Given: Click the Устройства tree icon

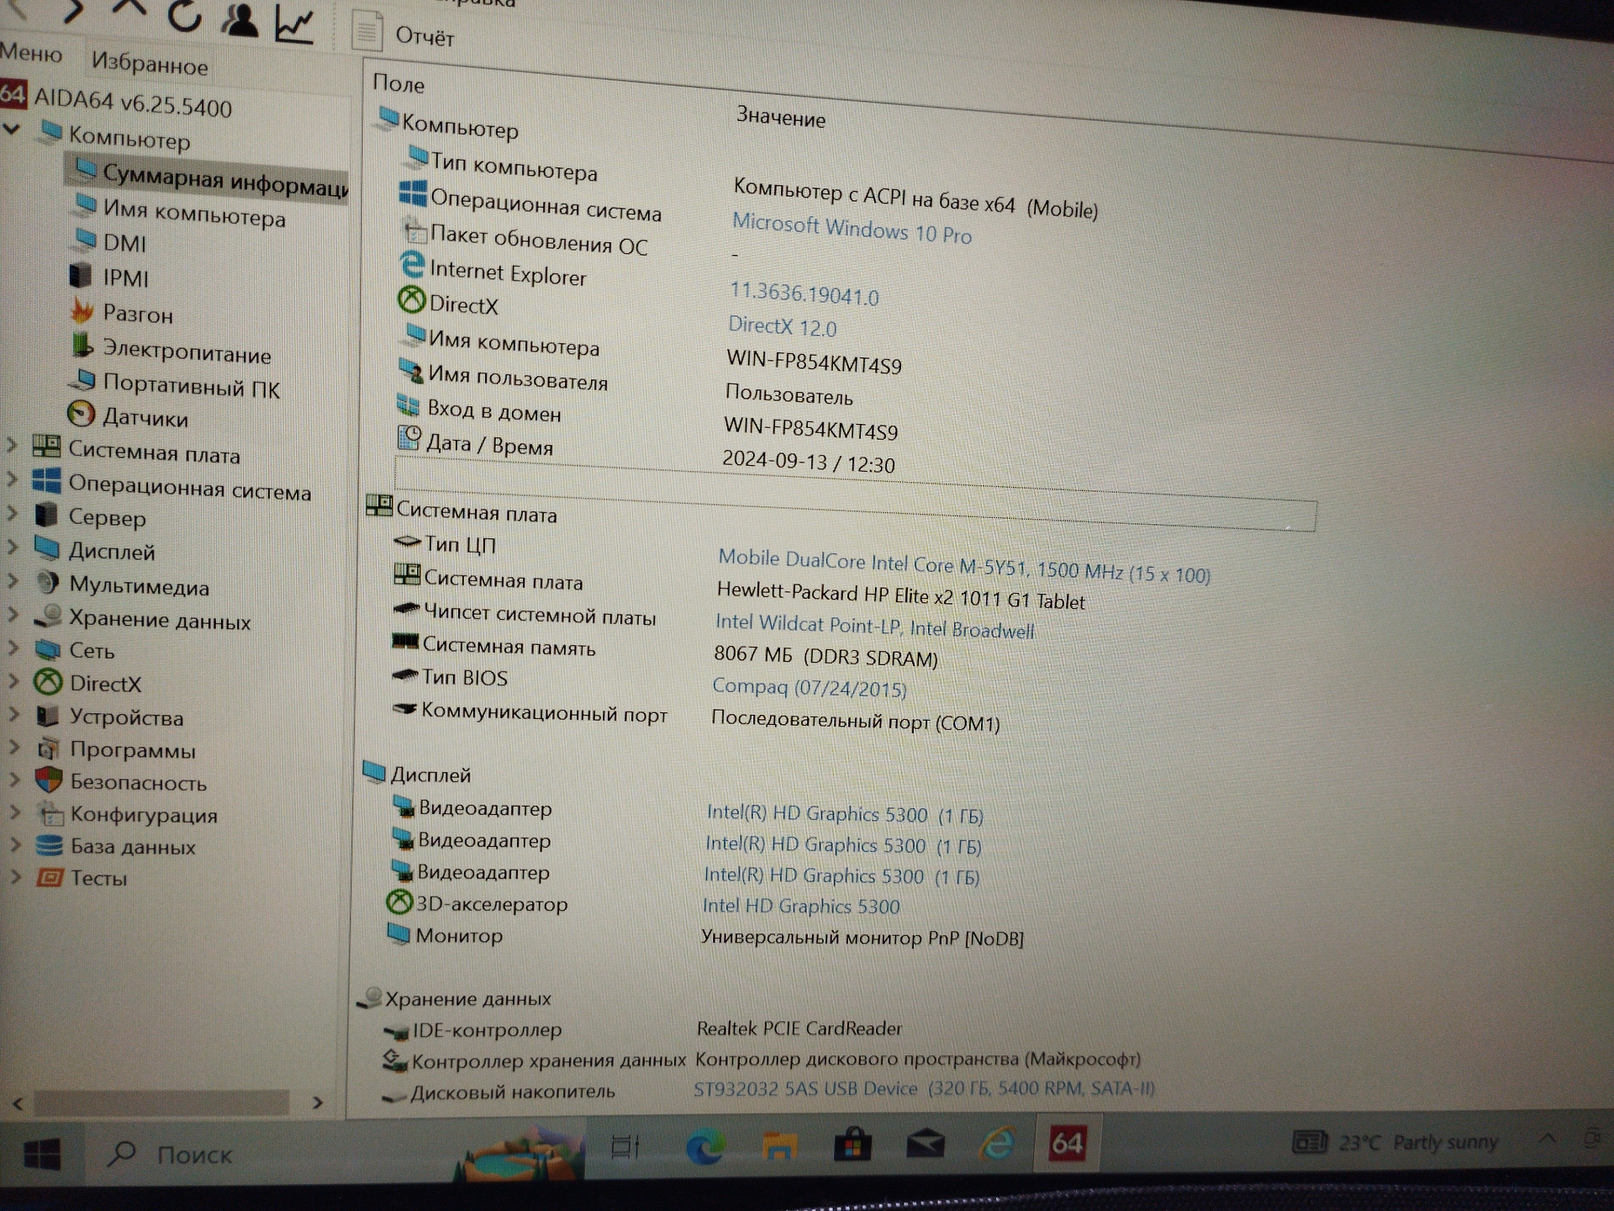Looking at the screenshot, I should (x=48, y=716).
